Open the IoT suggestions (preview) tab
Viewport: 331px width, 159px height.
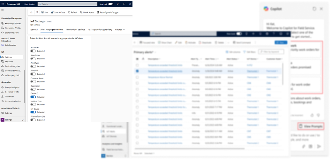click(x=100, y=30)
